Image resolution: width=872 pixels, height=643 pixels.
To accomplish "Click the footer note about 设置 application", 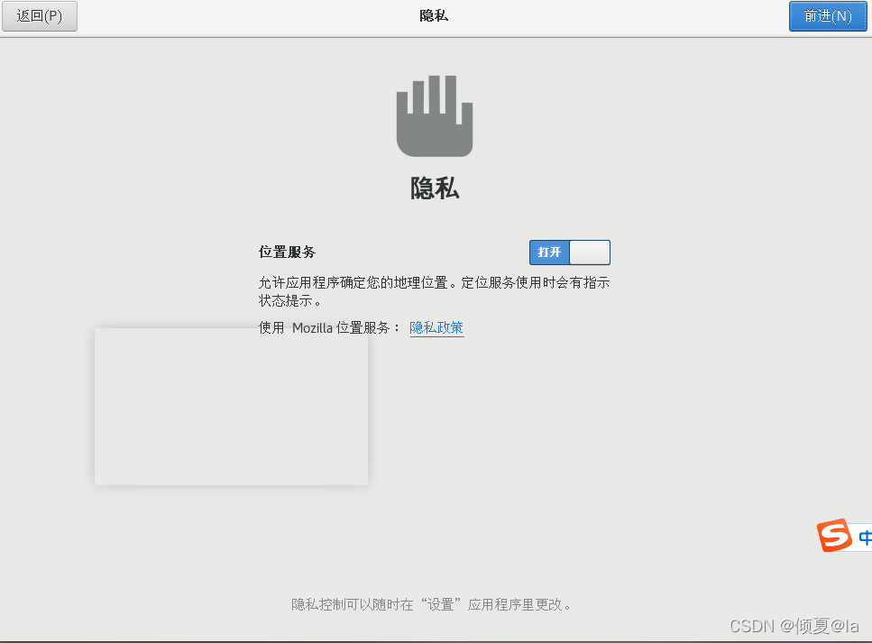I will pos(434,604).
